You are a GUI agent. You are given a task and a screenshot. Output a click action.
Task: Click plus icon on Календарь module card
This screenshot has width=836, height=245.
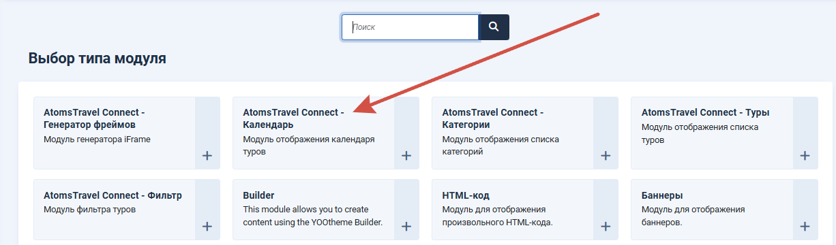point(406,155)
